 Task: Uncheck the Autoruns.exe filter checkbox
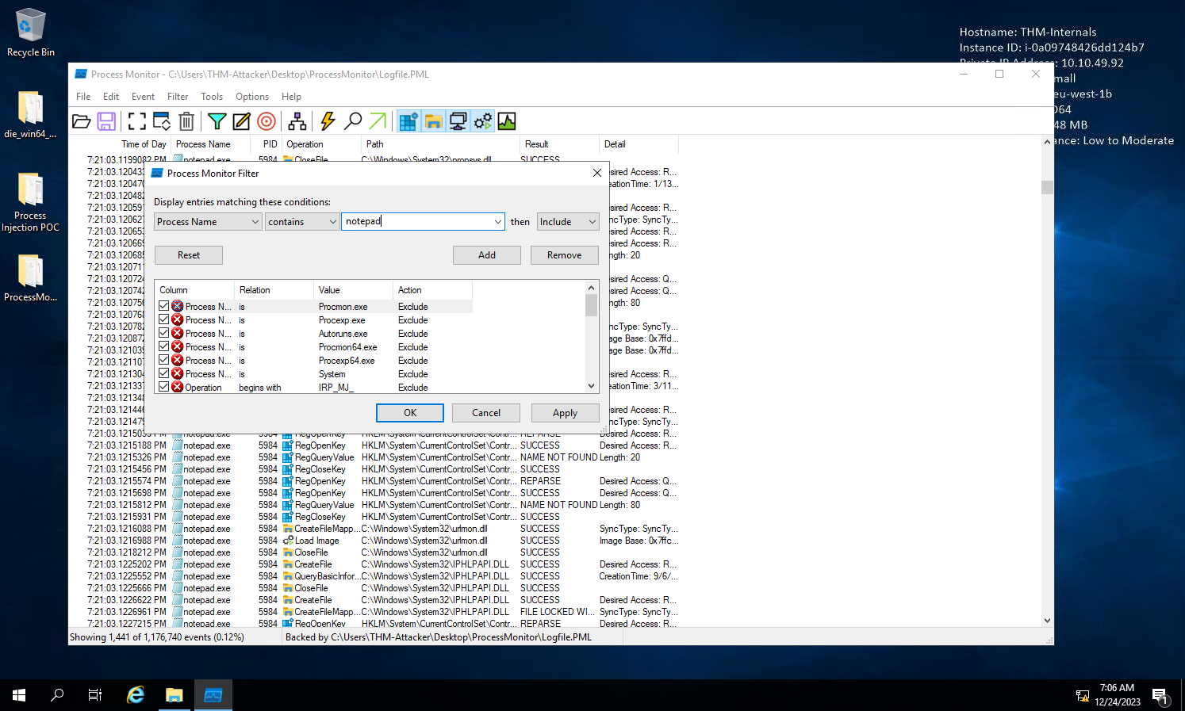pyautogui.click(x=164, y=333)
